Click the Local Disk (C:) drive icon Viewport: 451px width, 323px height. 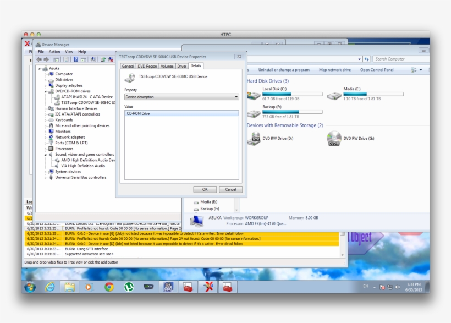tap(254, 95)
